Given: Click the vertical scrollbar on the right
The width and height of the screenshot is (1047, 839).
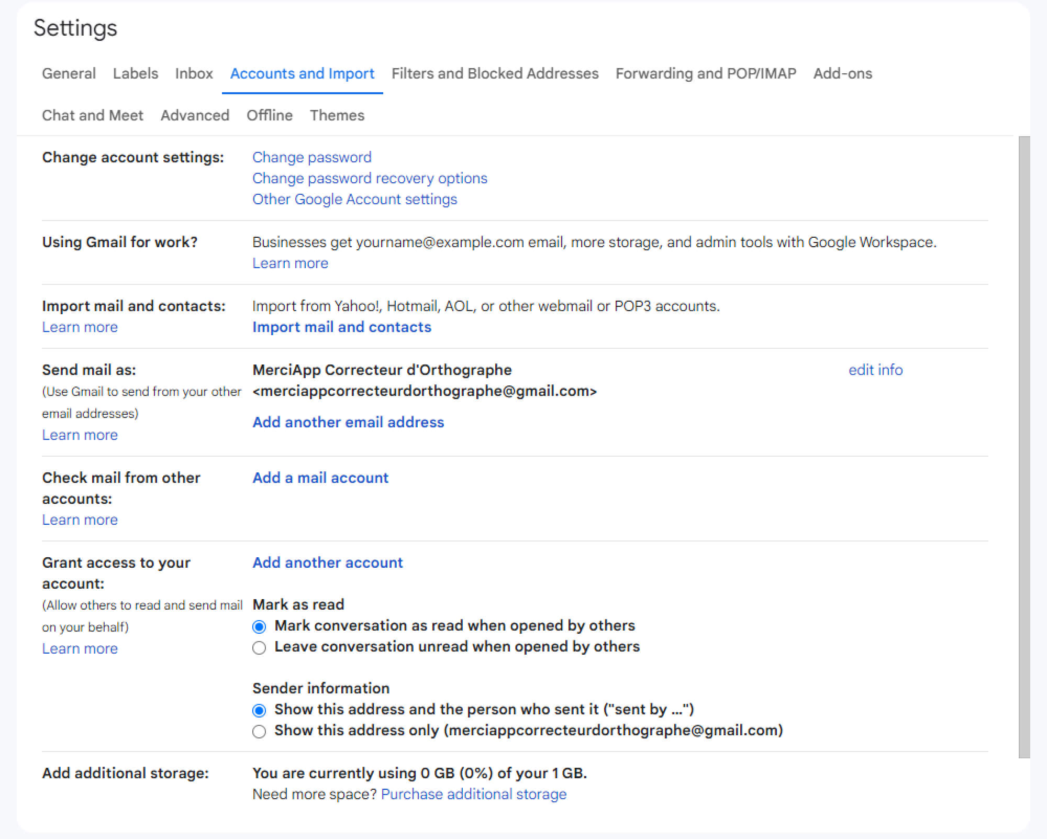Looking at the screenshot, I should [1024, 445].
